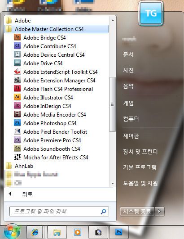The width and height of the screenshot is (184, 239).
Task: Open Windows Explorer from the taskbar
Action: (x=57, y=232)
